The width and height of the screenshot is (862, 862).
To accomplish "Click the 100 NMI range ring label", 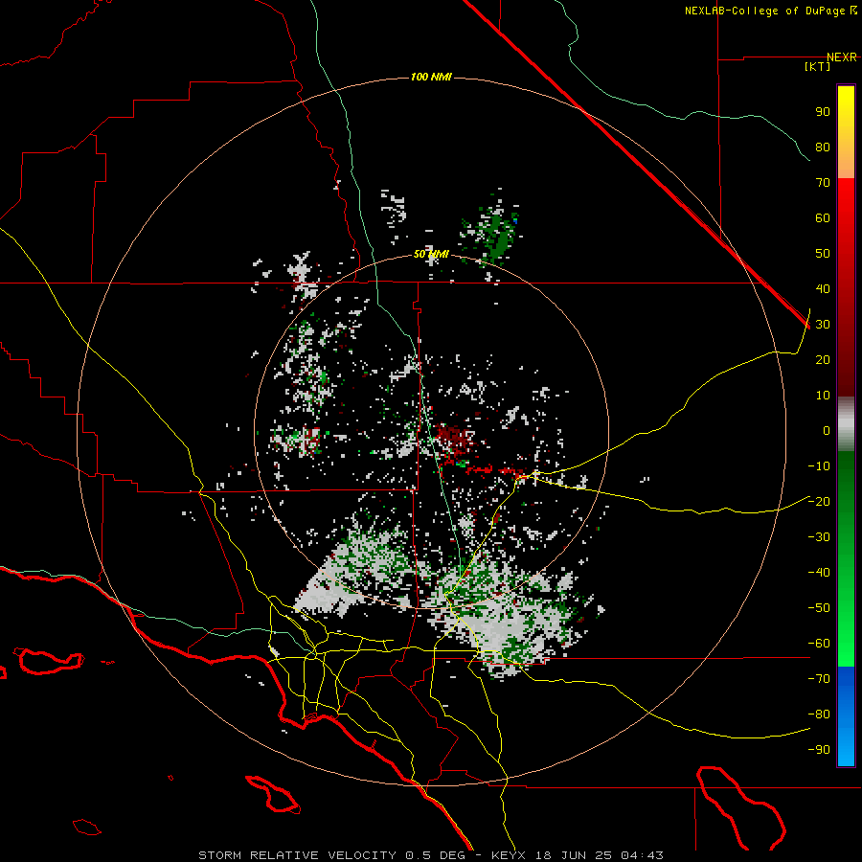I will [431, 77].
